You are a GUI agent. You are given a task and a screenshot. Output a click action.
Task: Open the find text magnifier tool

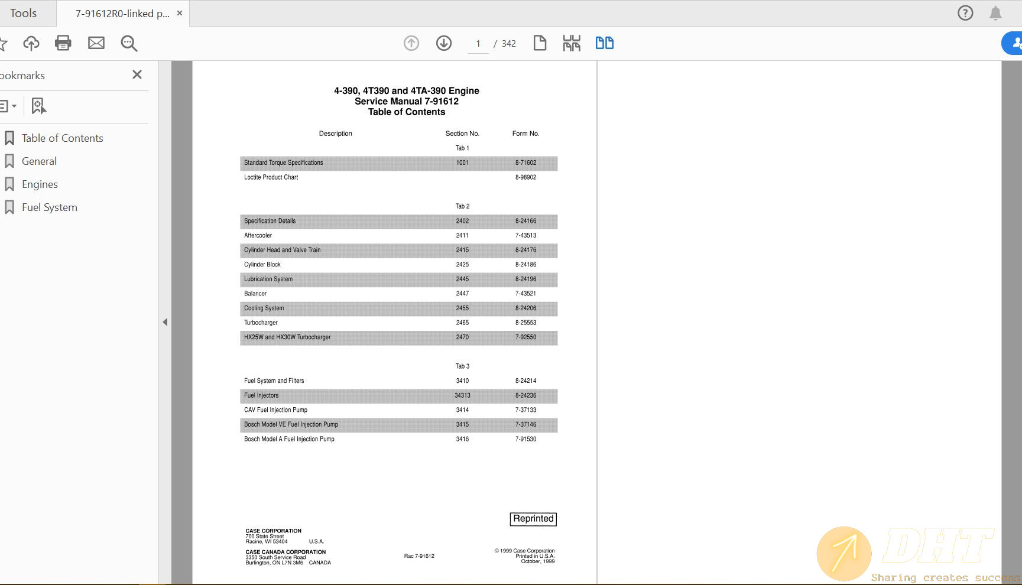pos(129,43)
